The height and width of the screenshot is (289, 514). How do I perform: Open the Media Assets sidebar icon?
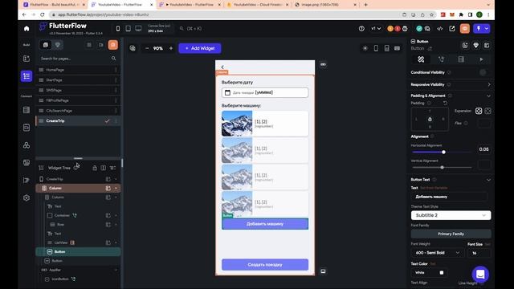pyautogui.click(x=27, y=162)
